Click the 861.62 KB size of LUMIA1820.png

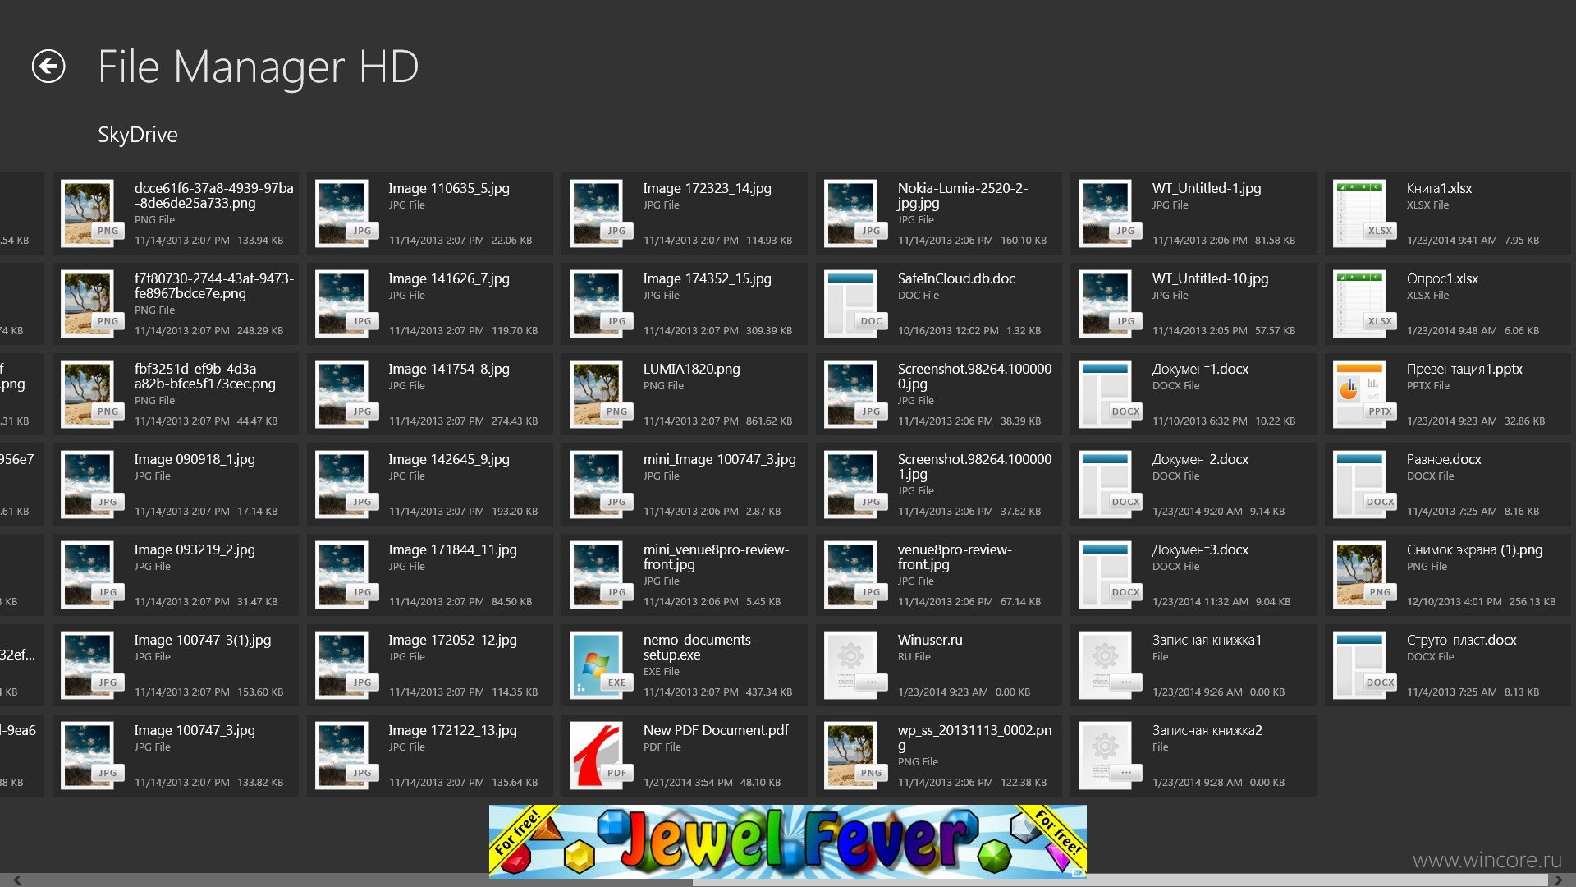[769, 421]
